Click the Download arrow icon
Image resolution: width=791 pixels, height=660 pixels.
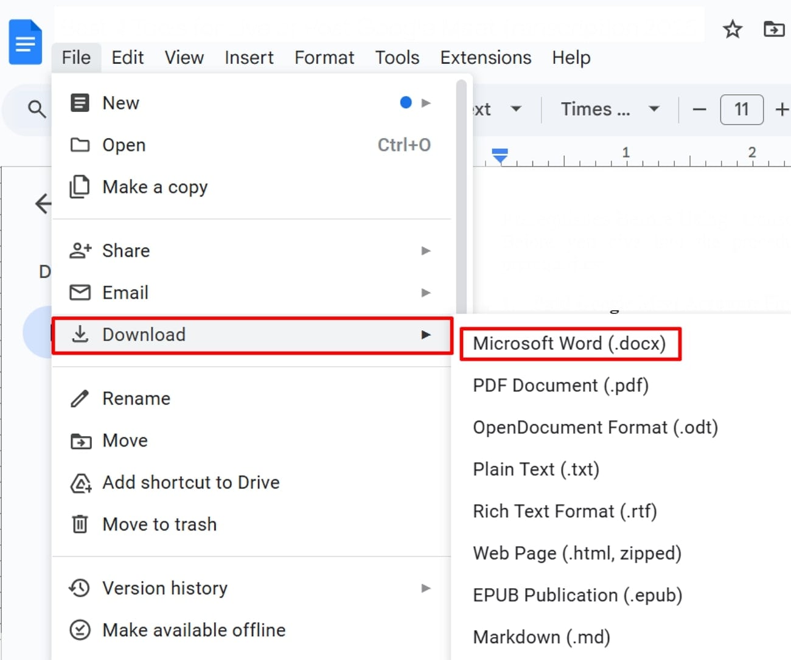tap(80, 334)
